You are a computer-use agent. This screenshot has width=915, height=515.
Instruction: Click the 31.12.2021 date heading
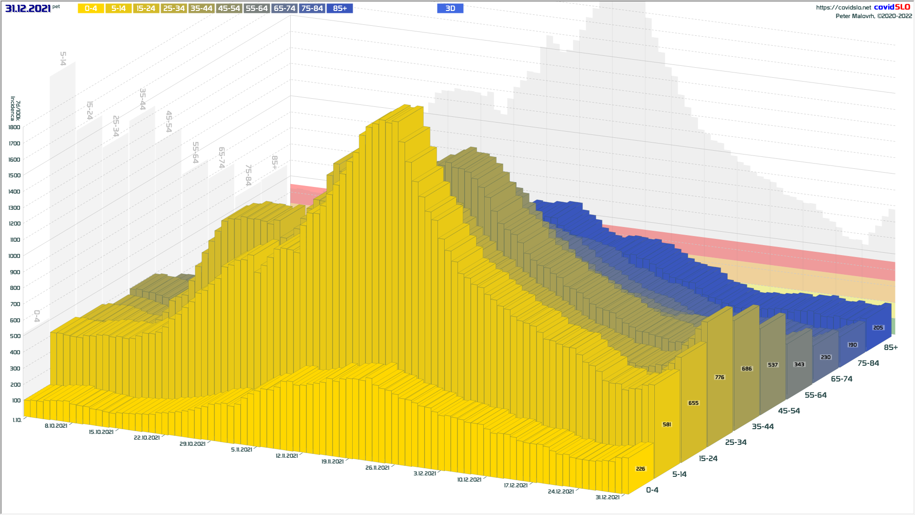(x=28, y=9)
